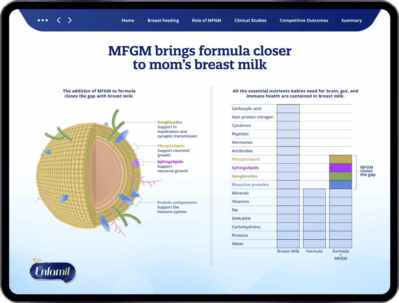Open the Summary tab
The width and height of the screenshot is (399, 303).
[351, 21]
